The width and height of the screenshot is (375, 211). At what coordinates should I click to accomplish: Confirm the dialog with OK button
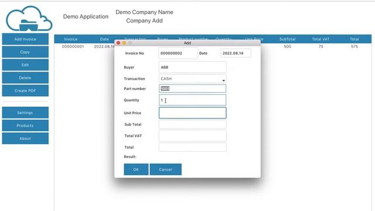tap(136, 169)
